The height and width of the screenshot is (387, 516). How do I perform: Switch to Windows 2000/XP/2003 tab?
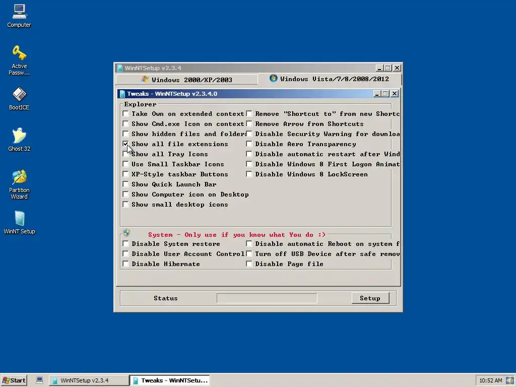pos(186,80)
